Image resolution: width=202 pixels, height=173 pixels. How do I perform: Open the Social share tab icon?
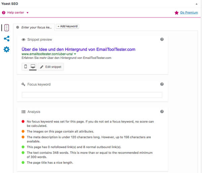pyautogui.click(x=7, y=38)
